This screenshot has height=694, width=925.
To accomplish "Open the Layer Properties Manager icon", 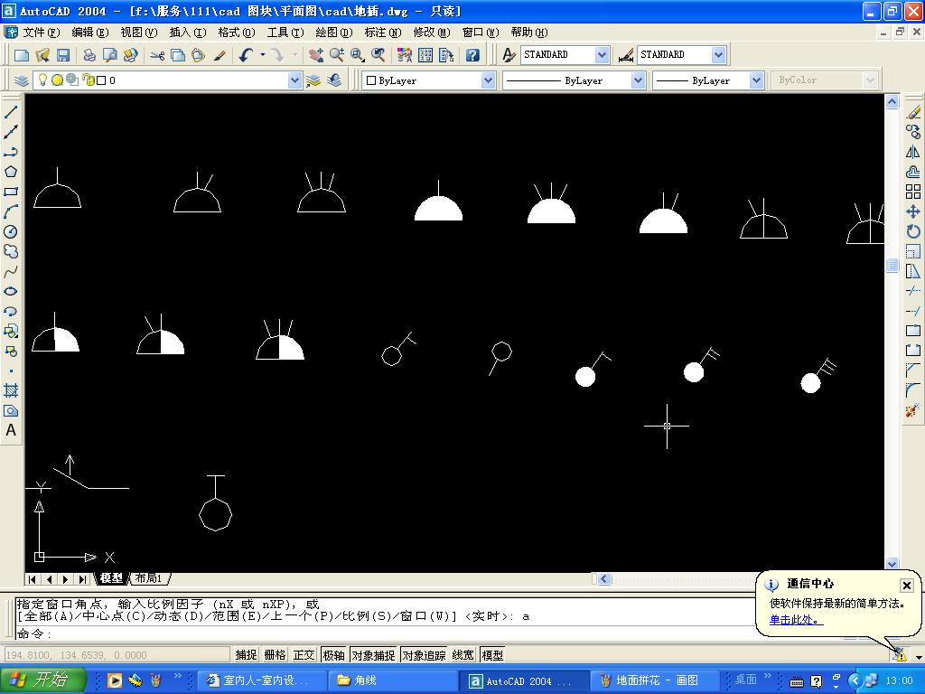I will [22, 80].
